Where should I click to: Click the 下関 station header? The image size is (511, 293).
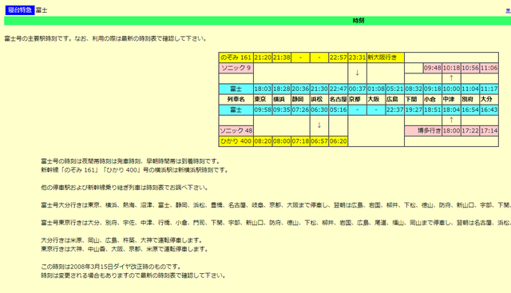click(414, 99)
